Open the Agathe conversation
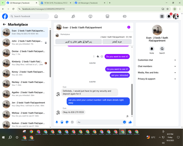Viewport: 183px width, 146px height. tap(25, 94)
